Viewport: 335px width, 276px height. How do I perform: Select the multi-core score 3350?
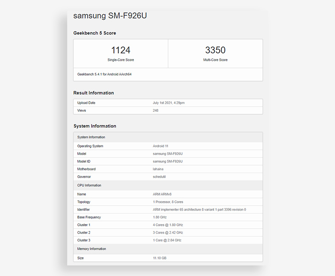(215, 50)
